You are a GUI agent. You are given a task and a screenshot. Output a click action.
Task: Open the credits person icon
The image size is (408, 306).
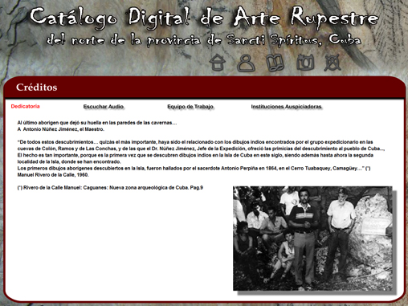(246, 63)
